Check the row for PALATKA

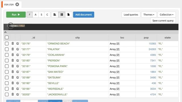pos(7,49)
